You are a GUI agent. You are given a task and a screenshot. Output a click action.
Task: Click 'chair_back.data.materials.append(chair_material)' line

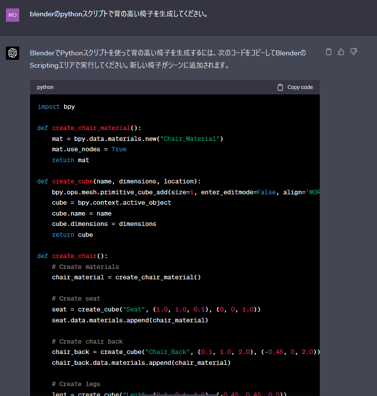pos(141,363)
